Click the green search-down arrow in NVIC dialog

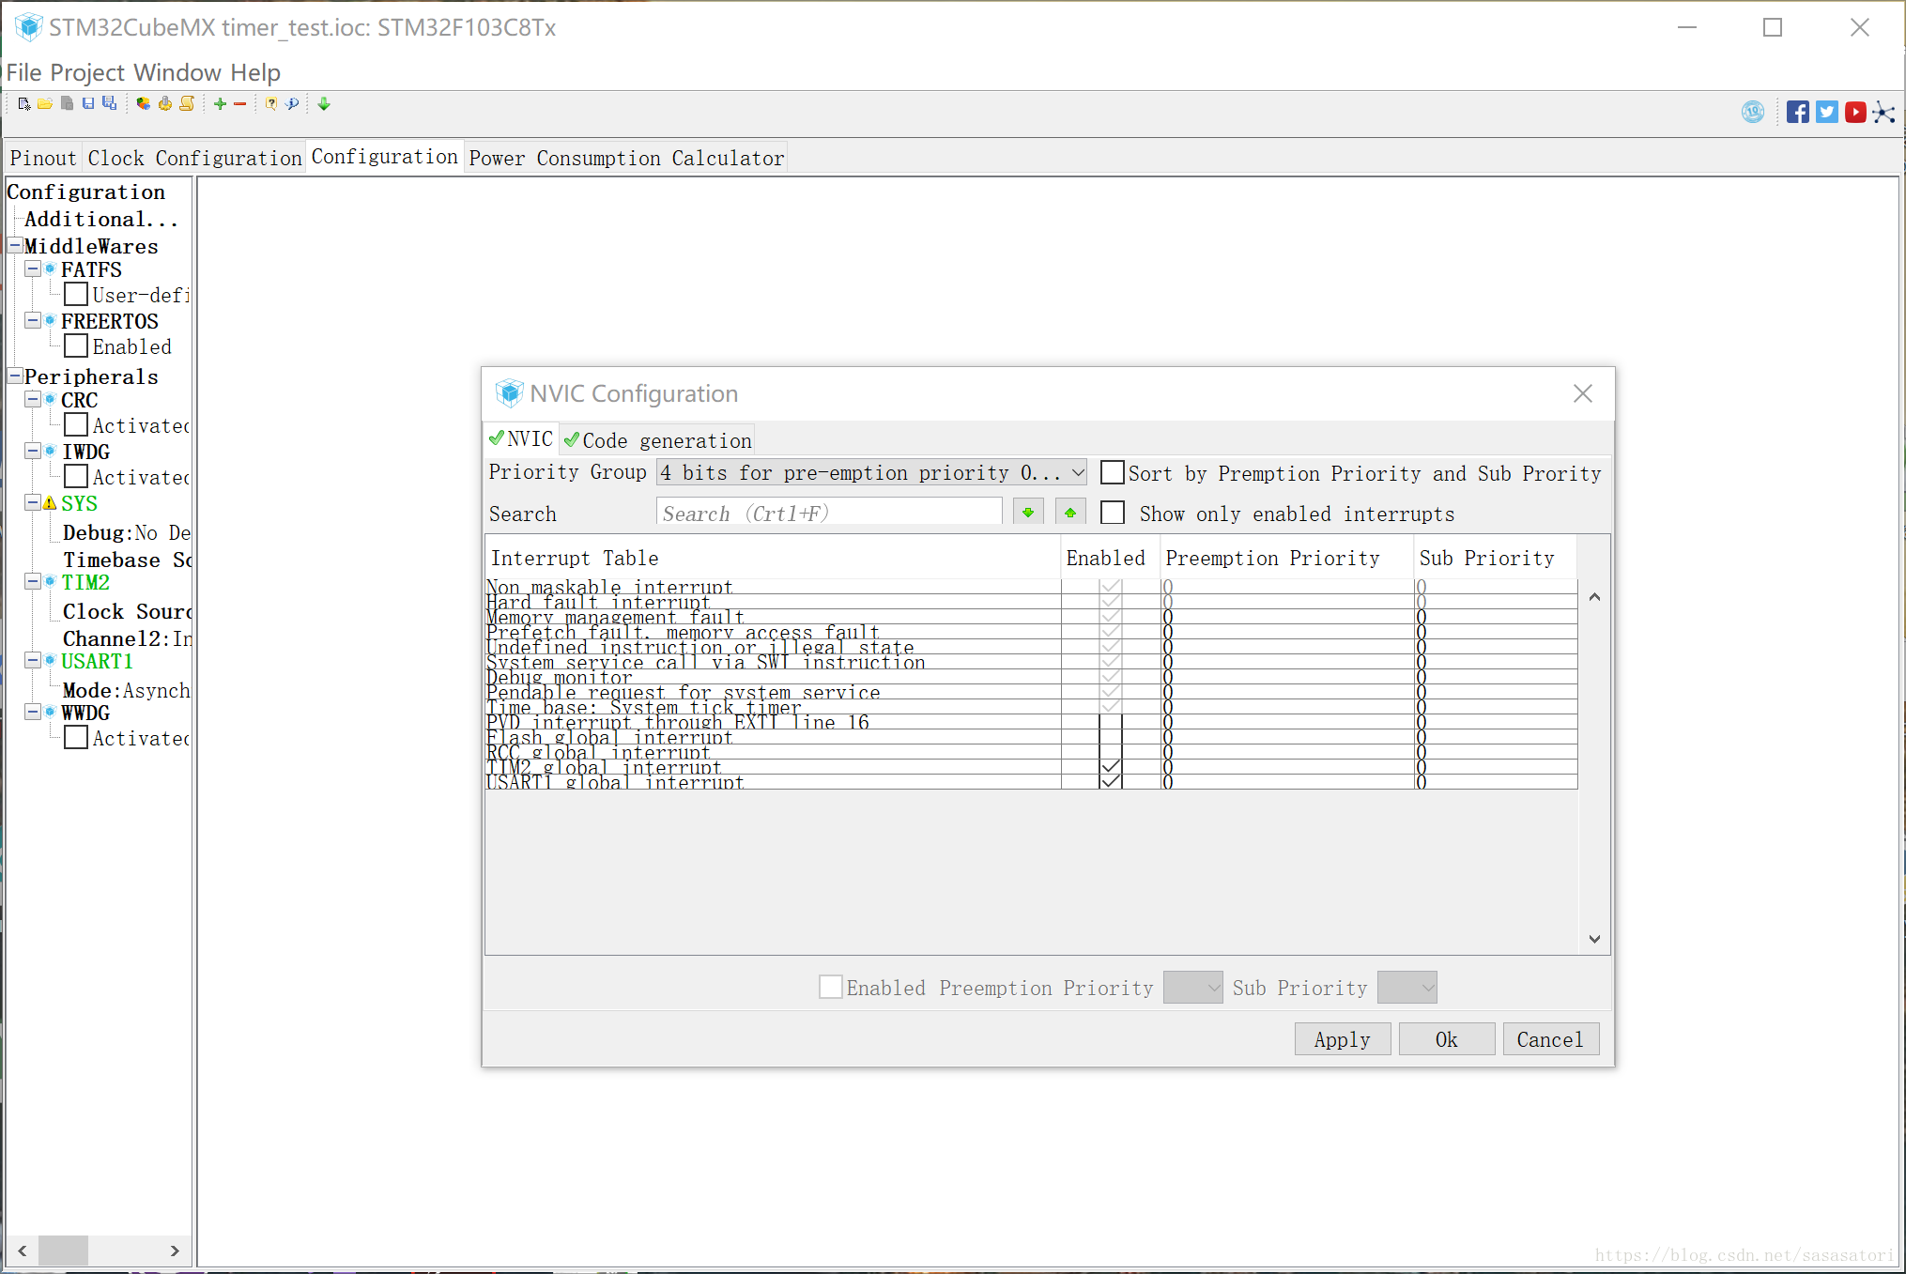[1028, 513]
